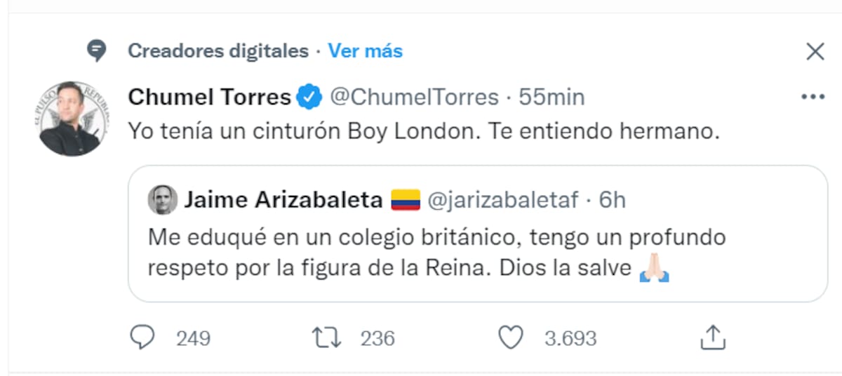842x376 pixels.
Task: Open the Colombia flag emoji
Action: (405, 201)
